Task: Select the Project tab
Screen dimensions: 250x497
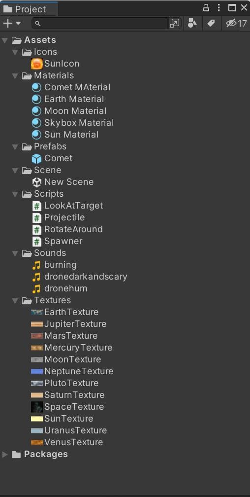Action: 29,8
